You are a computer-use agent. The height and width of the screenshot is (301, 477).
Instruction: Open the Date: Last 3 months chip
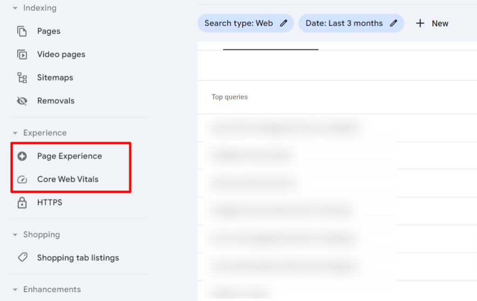coord(351,23)
